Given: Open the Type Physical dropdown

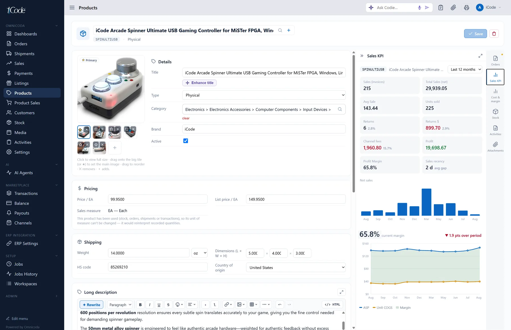Looking at the screenshot, I should pyautogui.click(x=264, y=95).
